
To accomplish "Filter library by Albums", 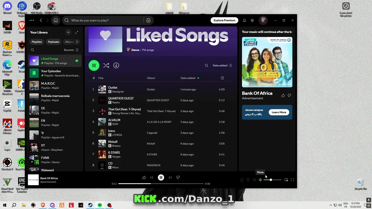I will (70, 42).
